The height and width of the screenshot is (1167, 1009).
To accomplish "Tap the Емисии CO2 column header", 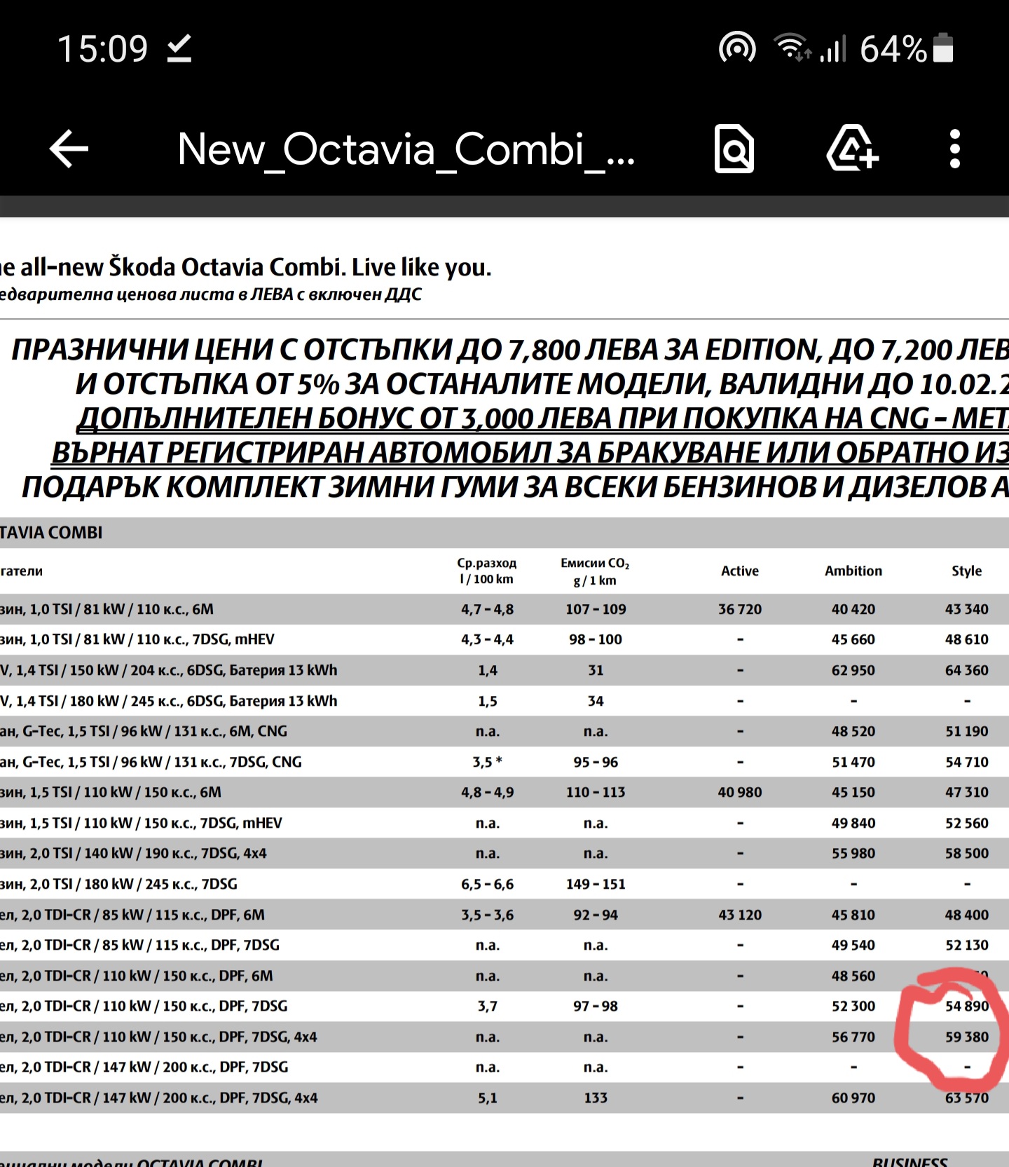I will tap(595, 571).
